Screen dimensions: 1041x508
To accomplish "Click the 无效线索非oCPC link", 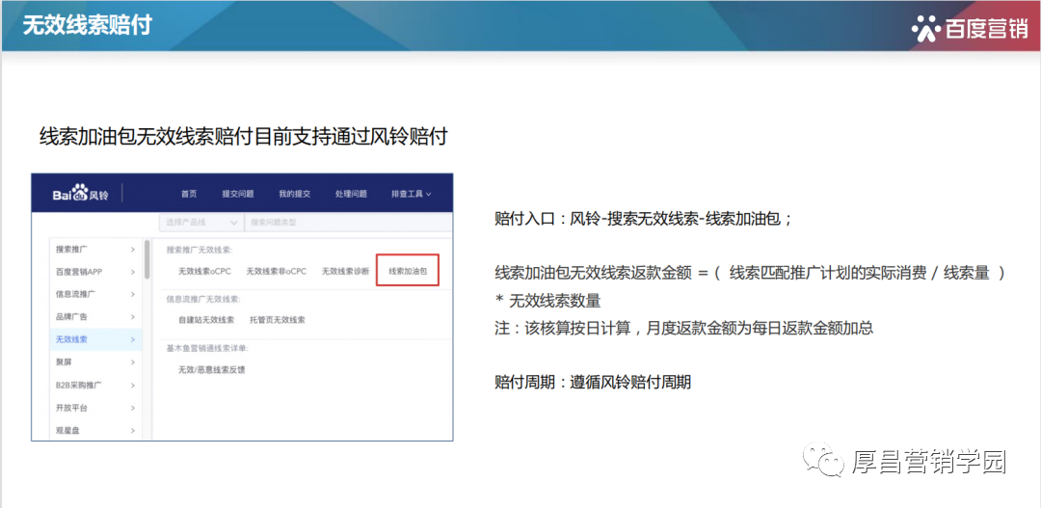I will pos(277,272).
